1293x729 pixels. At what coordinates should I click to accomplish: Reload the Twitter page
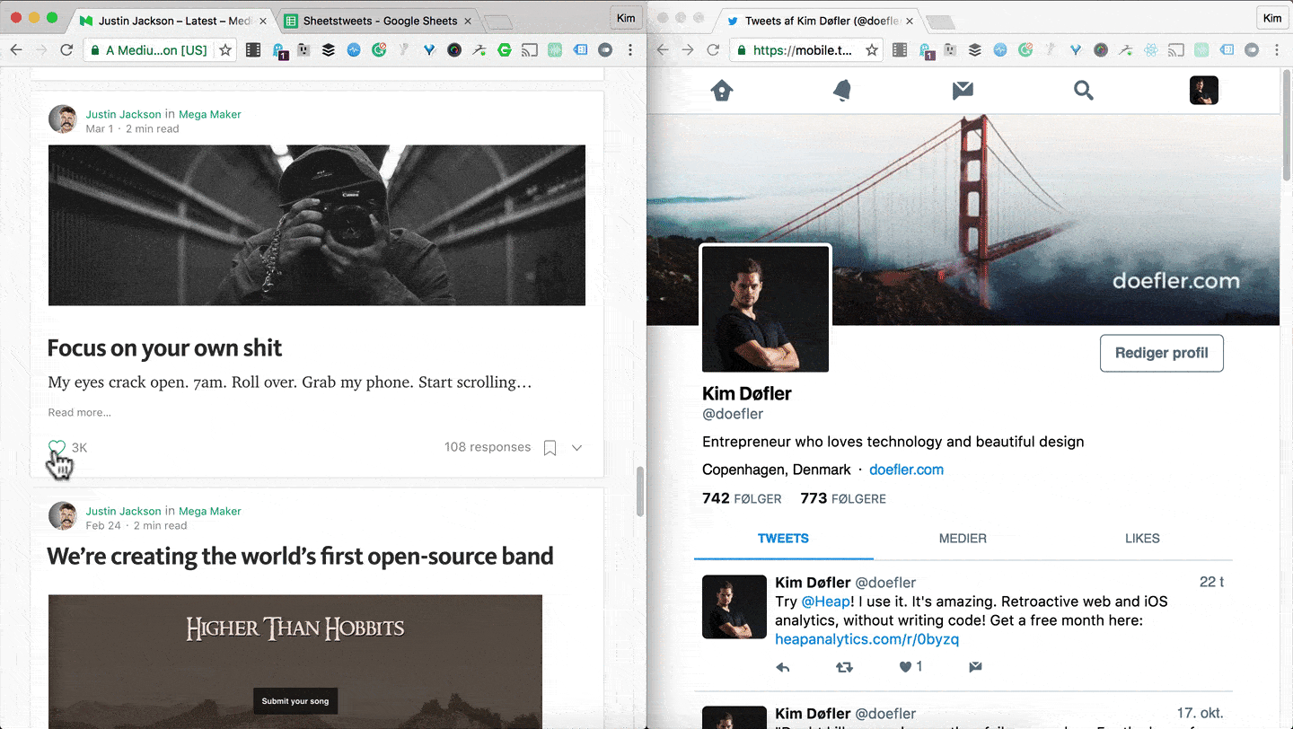pyautogui.click(x=713, y=50)
